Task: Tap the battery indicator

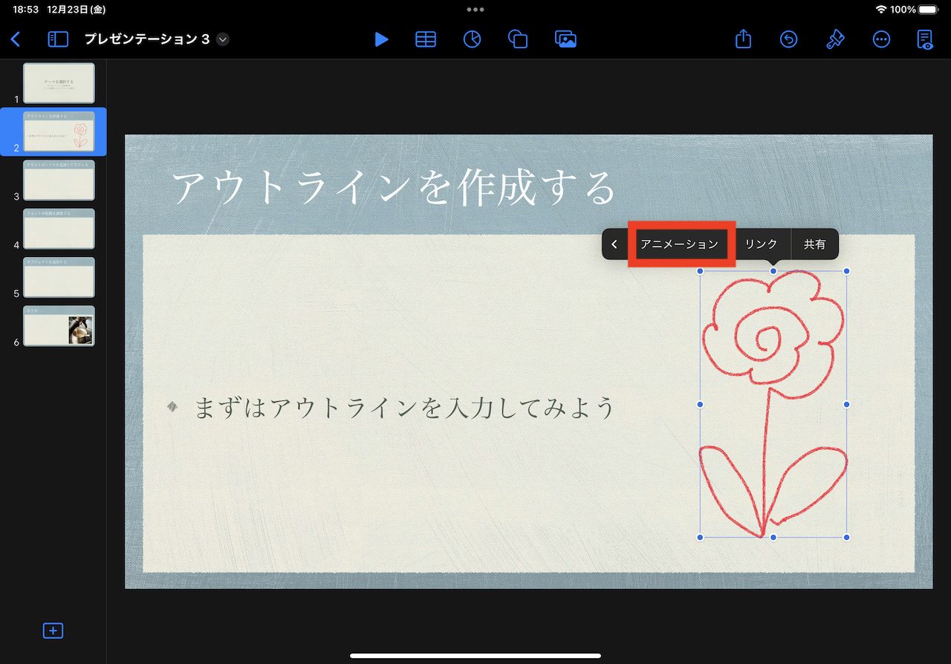Action: (929, 10)
